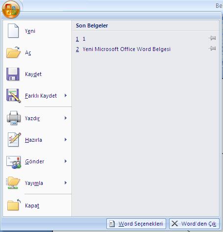This screenshot has height=232, width=223.
Task: Click the X icon in Word'den Çık
Action: point(175,224)
